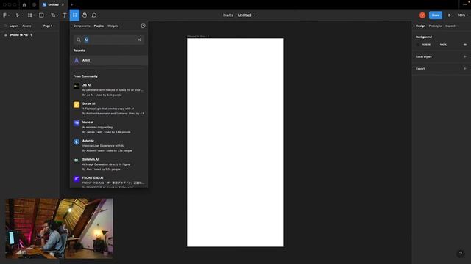Open the Design tab
The width and height of the screenshot is (471, 264).
[x=420, y=26]
